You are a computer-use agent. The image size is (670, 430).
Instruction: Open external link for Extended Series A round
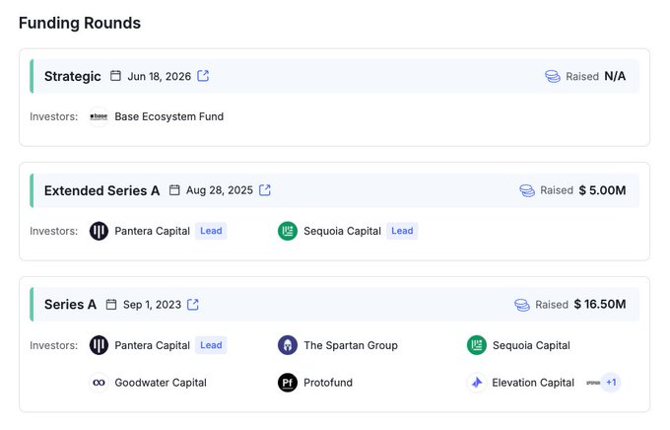[265, 190]
